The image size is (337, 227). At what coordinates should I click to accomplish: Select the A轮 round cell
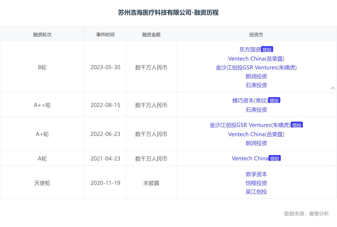pos(42,159)
